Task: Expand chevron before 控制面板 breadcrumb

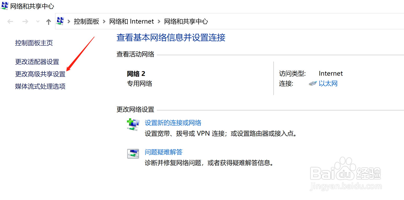Action: tap(69, 21)
